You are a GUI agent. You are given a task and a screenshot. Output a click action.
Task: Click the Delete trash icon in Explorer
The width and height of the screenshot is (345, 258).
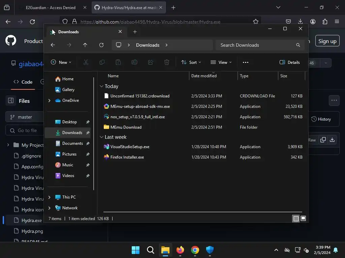167,62
